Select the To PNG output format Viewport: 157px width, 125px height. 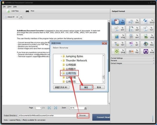[x=147, y=44]
